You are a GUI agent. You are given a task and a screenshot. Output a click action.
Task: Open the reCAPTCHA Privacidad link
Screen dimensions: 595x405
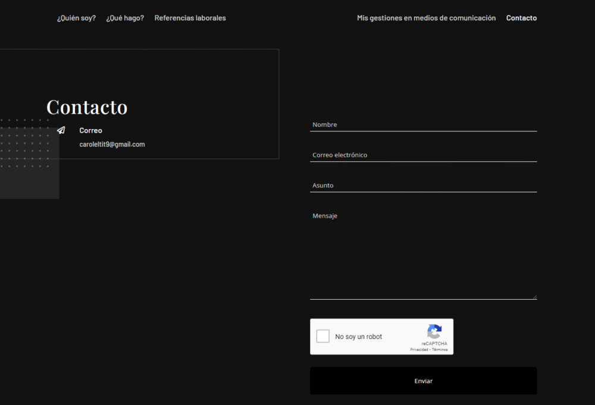[x=419, y=350]
